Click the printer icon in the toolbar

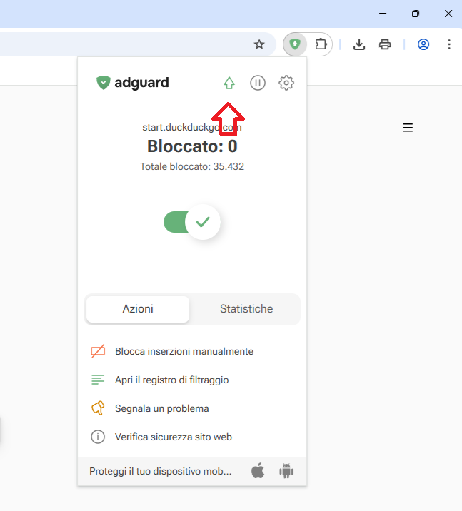point(385,44)
